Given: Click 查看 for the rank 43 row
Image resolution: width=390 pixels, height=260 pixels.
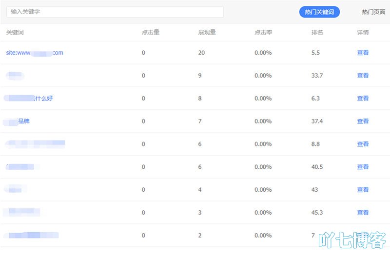Looking at the screenshot, I should click(363, 190).
